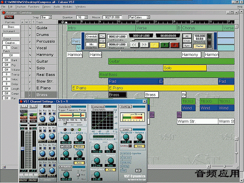Open the Overdub Rec Mode selector
Viewport: 244px width, 183px height.
[92, 36]
